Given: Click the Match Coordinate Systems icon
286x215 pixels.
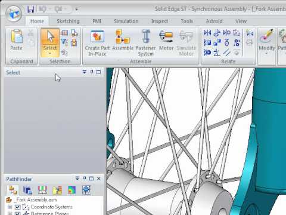Looking at the screenshot, I should tap(237, 32).
